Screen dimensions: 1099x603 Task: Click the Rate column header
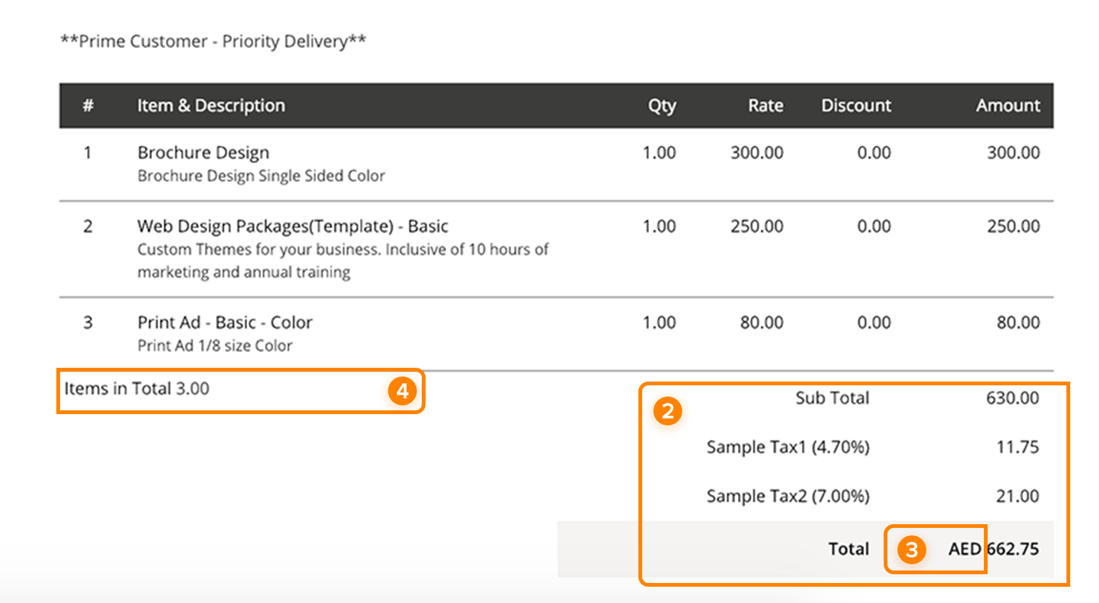(x=765, y=106)
